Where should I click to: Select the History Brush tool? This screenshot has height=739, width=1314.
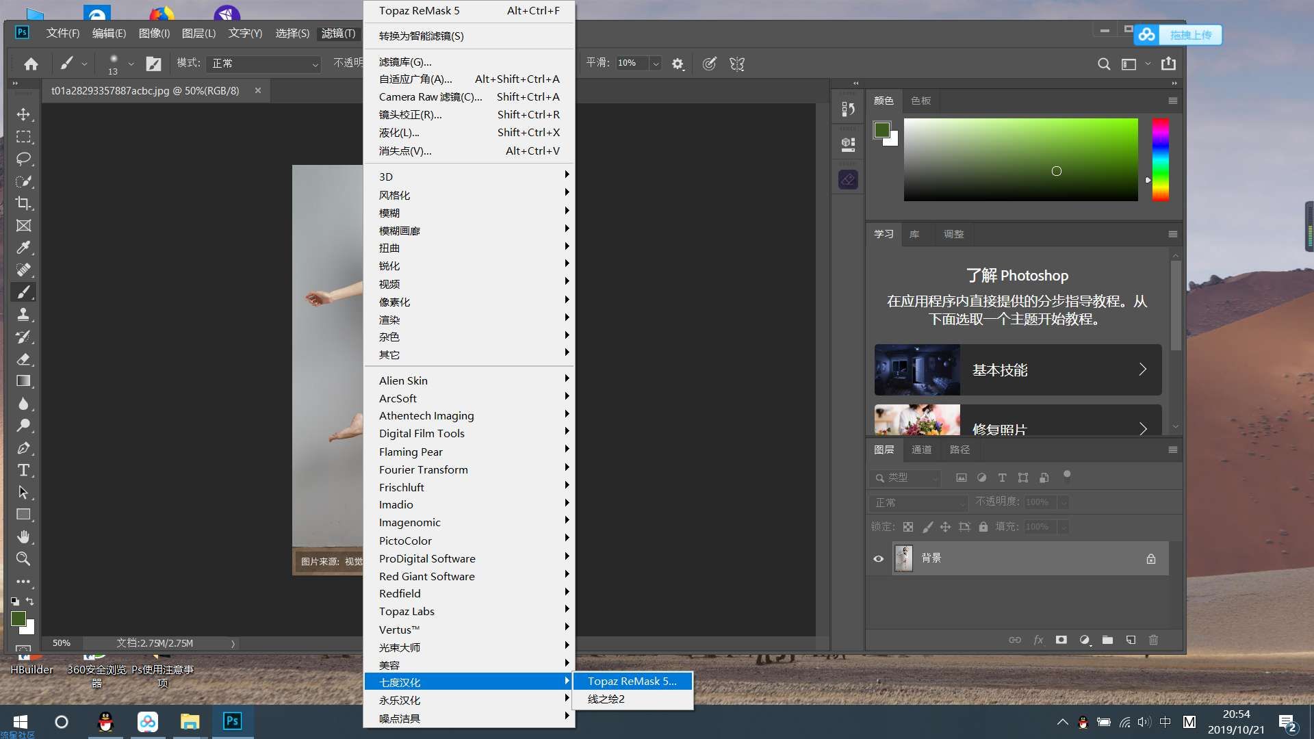[23, 337]
